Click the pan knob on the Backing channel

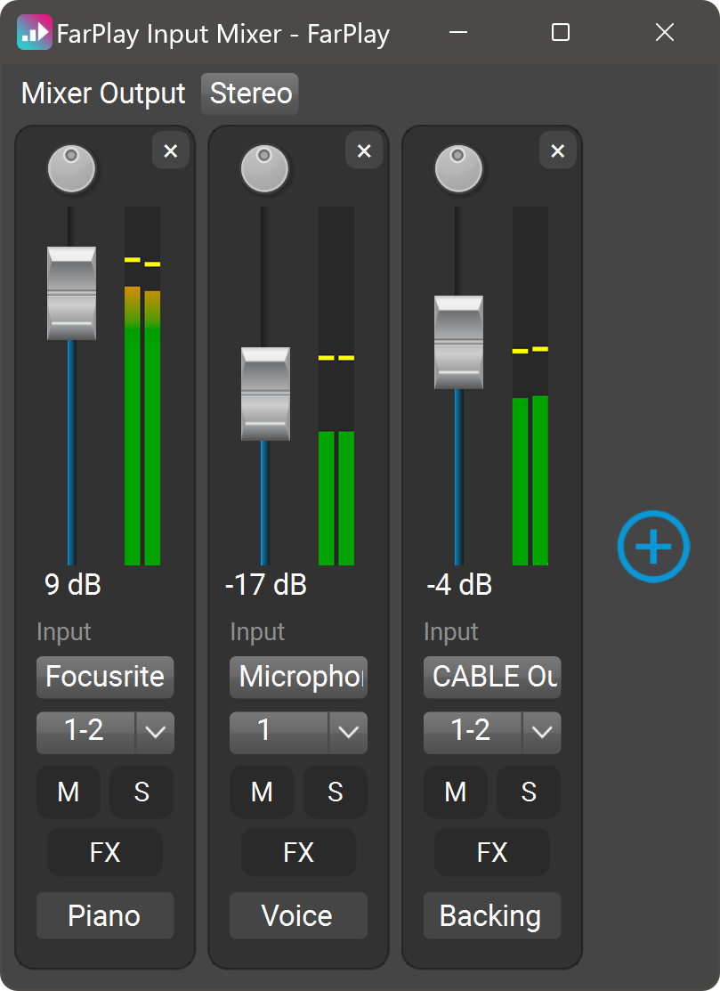(x=458, y=169)
